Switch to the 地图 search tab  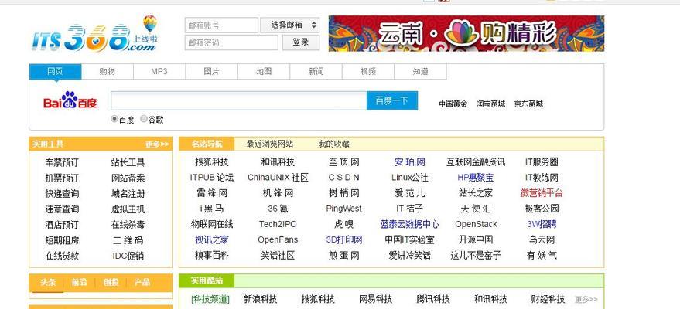(264, 71)
